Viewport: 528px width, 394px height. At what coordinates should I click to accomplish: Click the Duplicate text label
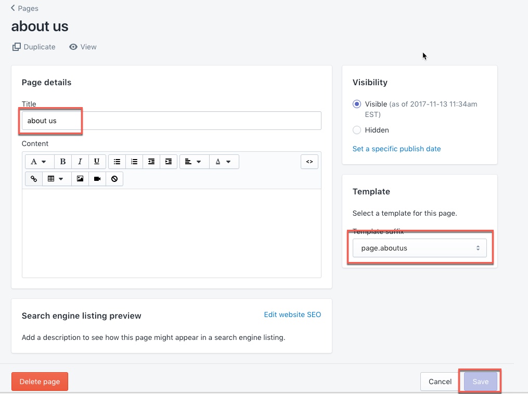pos(40,47)
